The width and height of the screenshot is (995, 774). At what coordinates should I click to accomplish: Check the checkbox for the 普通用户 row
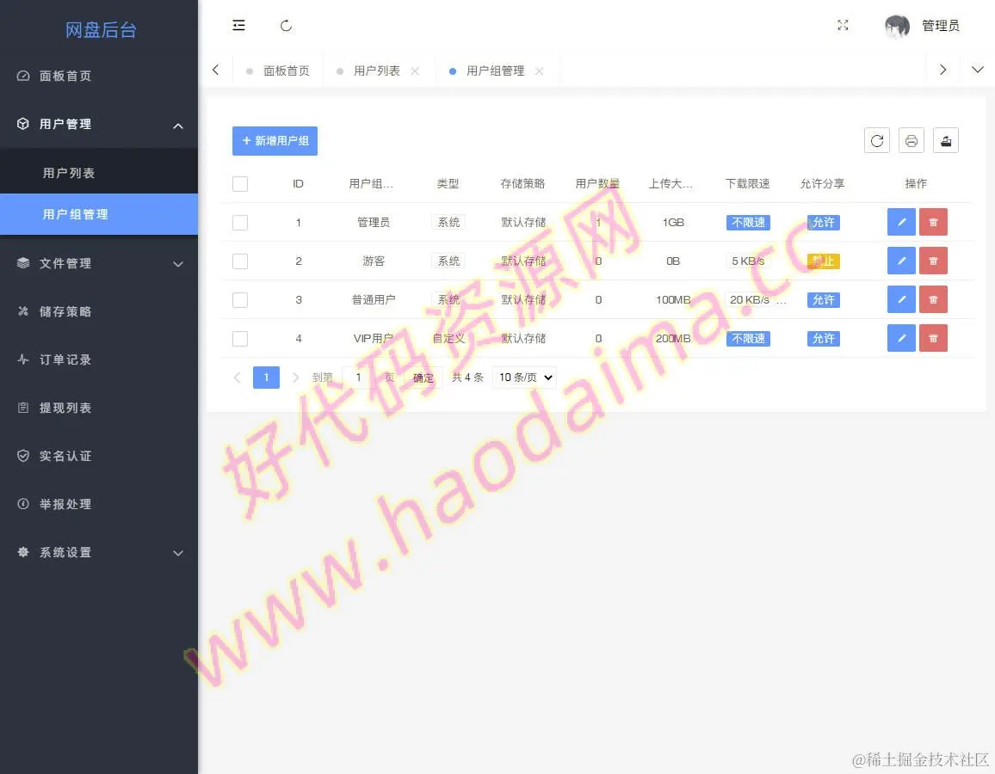click(239, 299)
